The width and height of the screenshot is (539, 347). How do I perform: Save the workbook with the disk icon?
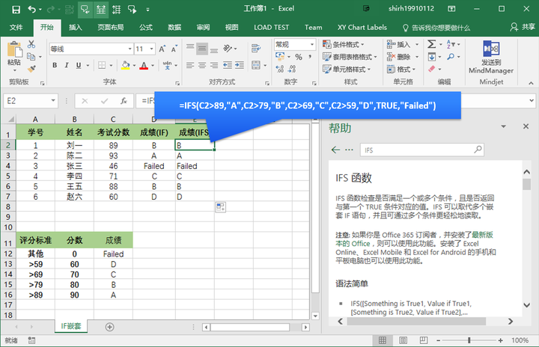(x=16, y=9)
